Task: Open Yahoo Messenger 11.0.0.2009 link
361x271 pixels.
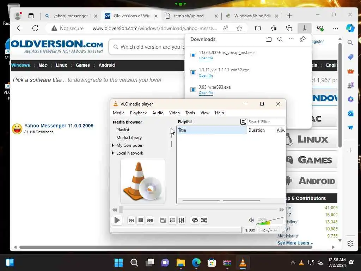Action: (59, 126)
